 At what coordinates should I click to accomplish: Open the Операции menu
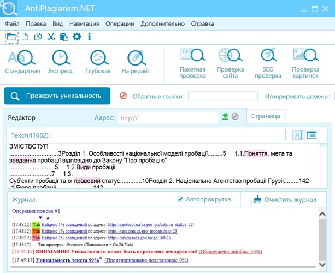pyautogui.click(x=120, y=23)
